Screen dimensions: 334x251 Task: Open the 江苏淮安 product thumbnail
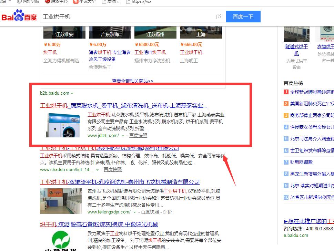tap(64, 32)
